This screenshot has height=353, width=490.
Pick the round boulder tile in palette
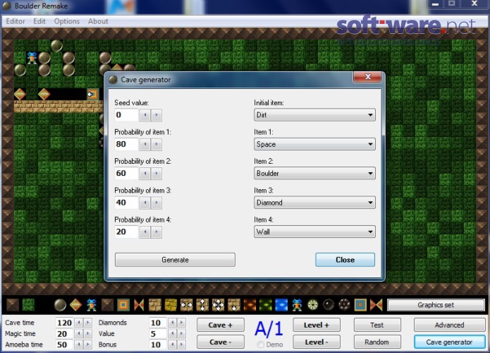tap(60, 304)
